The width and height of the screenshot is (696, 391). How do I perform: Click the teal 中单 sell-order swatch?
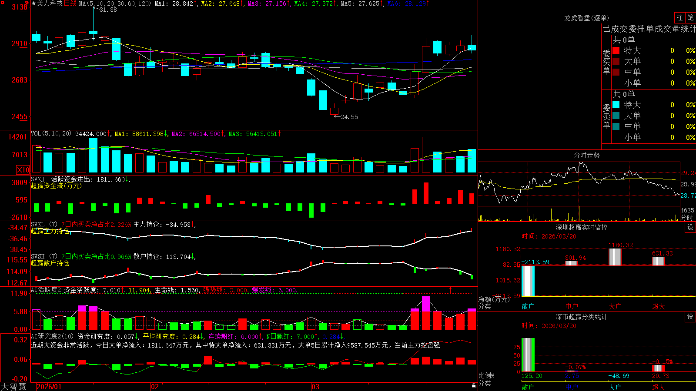[616, 126]
